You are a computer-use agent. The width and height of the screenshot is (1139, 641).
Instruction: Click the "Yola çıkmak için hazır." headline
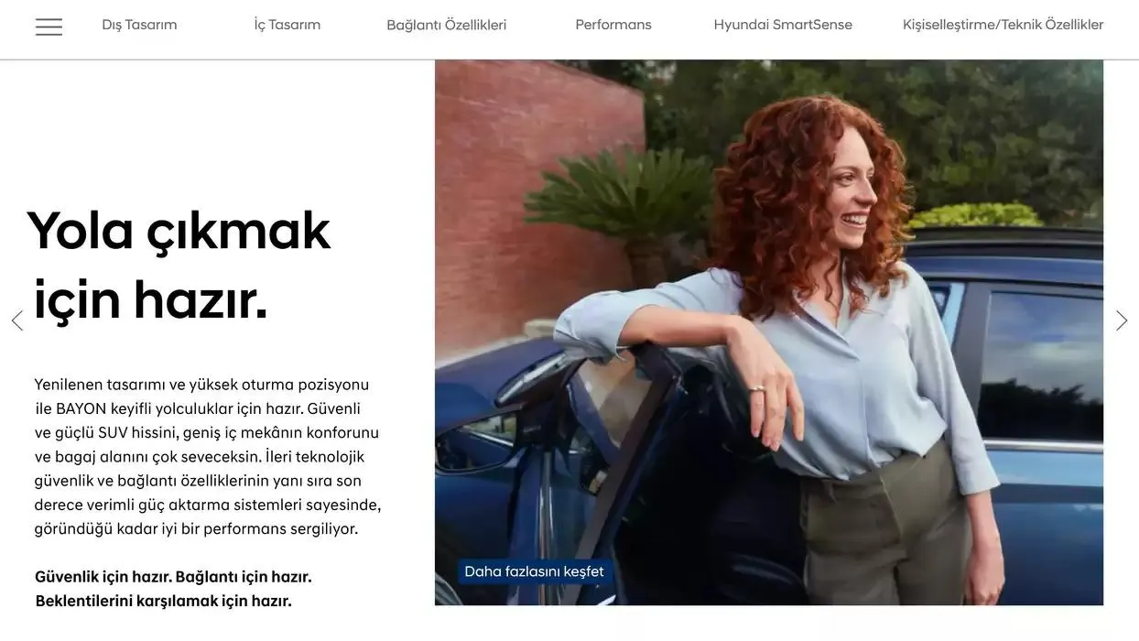click(x=179, y=265)
